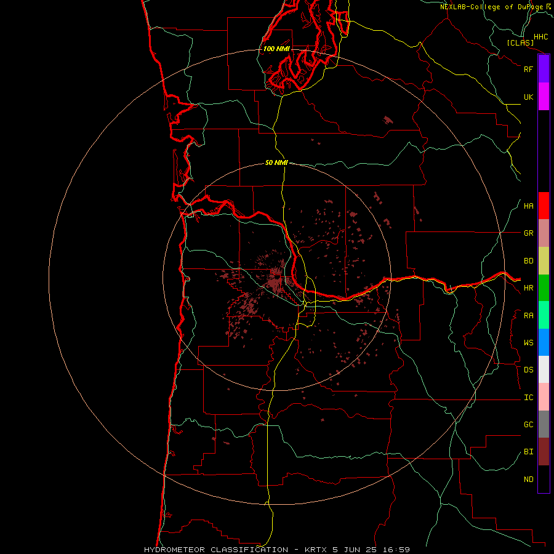The image size is (554, 554).
Task: Click the ND legend label
Action: [x=528, y=480]
